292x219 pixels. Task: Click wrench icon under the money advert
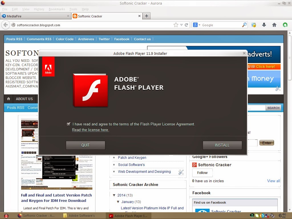coord(278,89)
